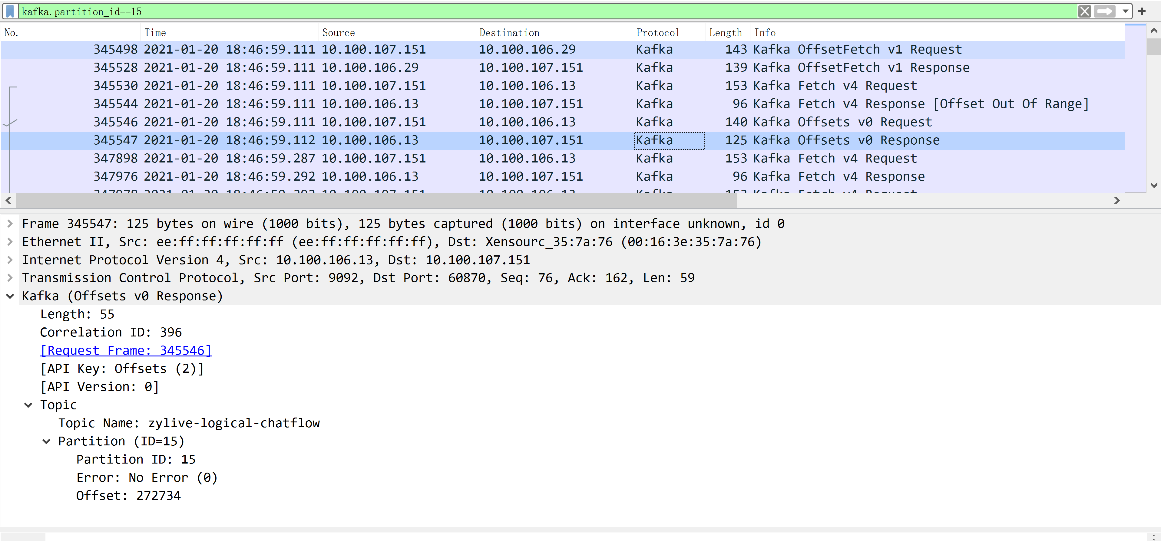Apply the display filter arrow button
1161x541 pixels.
(x=1104, y=11)
